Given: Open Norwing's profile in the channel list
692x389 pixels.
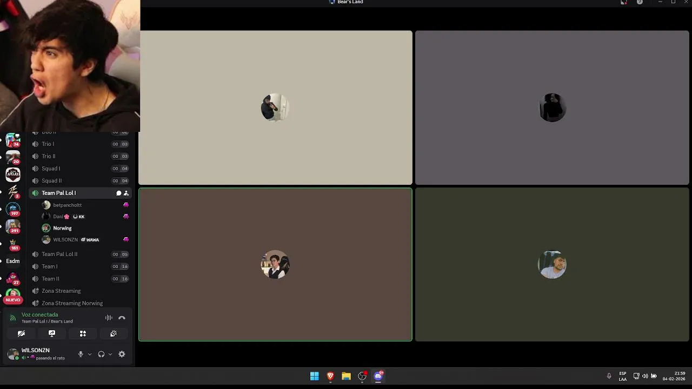Looking at the screenshot, I should [x=85, y=228].
